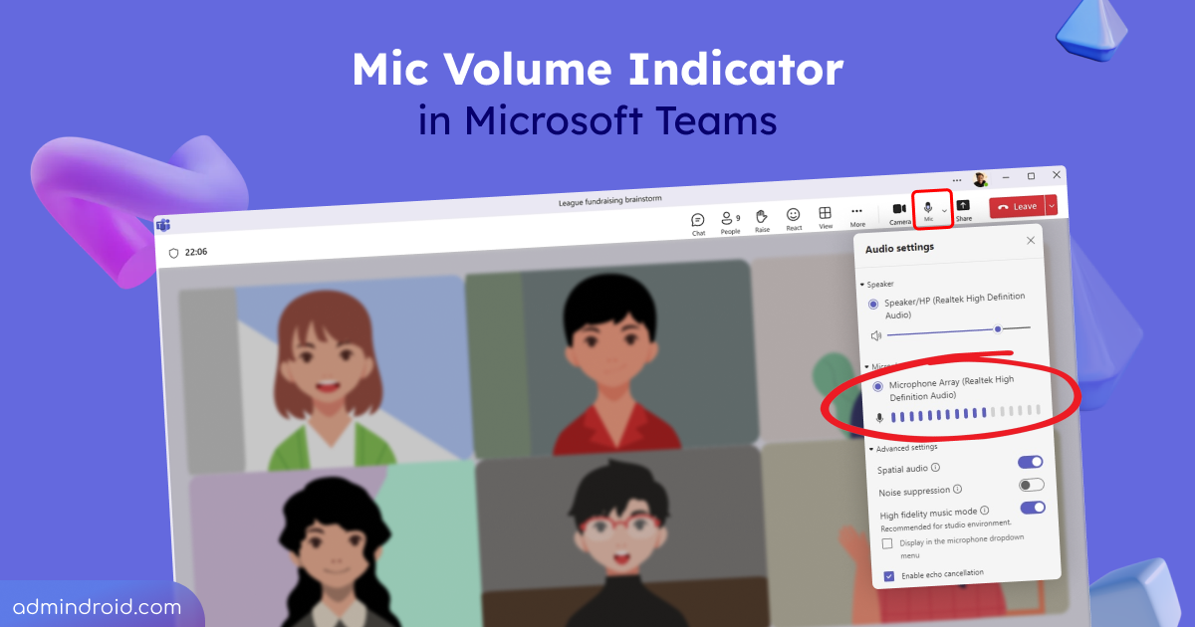This screenshot has width=1195, height=627.
Task: Disable High fidelity music mode
Action: pyautogui.click(x=1033, y=508)
